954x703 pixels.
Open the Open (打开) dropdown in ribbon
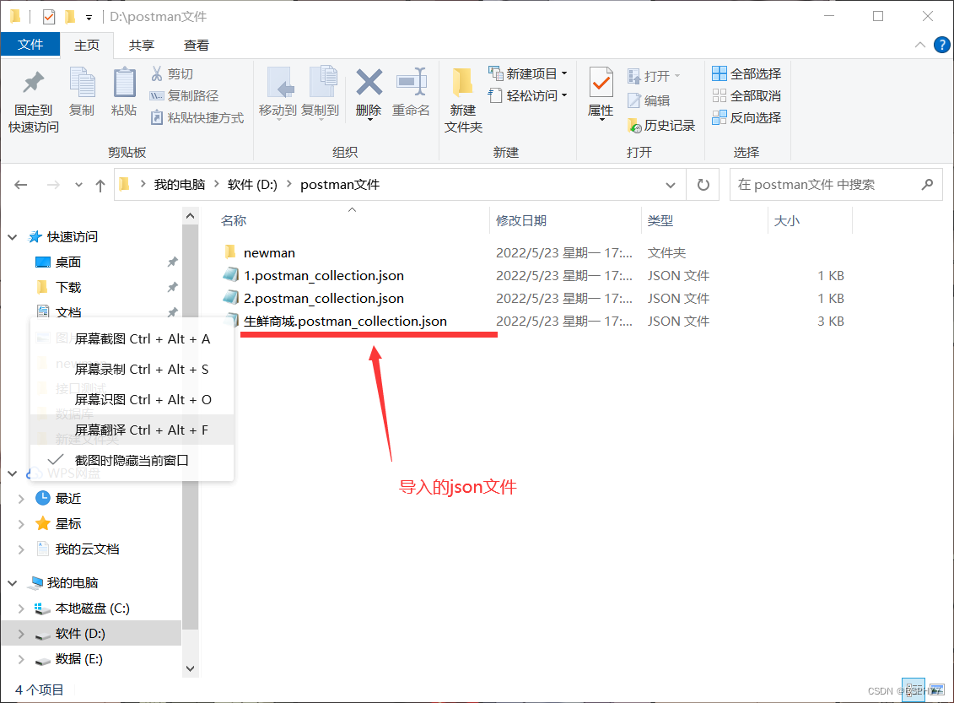tap(654, 76)
